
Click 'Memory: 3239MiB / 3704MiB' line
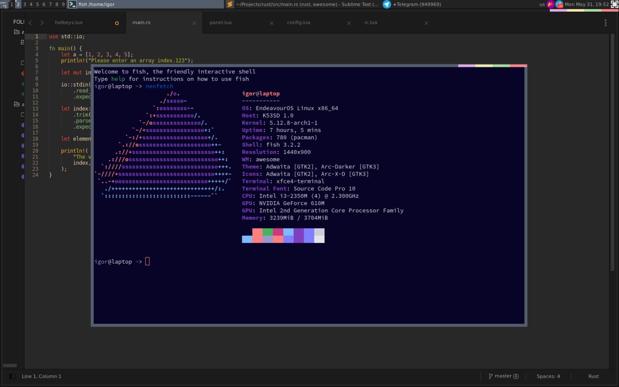[x=285, y=218]
